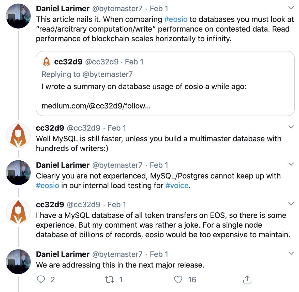Open Daniel Larimer's avatar on the top tweet
This screenshot has width=299, height=292.
[18, 16]
